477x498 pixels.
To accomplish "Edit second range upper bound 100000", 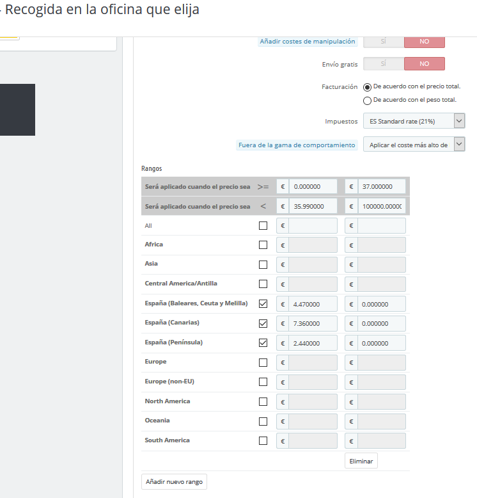I will tap(382, 207).
